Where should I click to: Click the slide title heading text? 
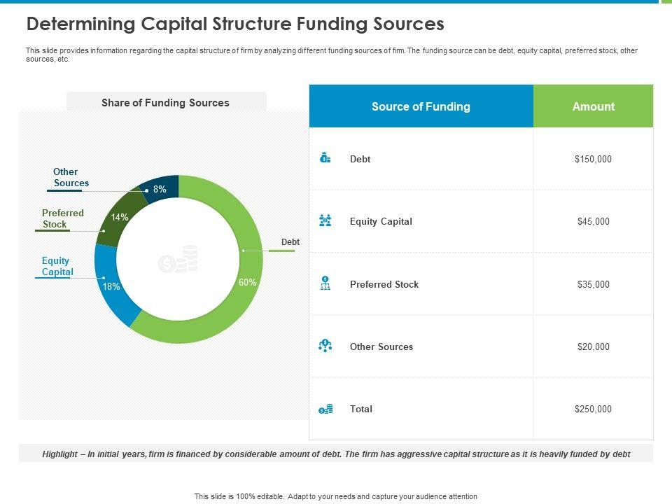point(234,24)
